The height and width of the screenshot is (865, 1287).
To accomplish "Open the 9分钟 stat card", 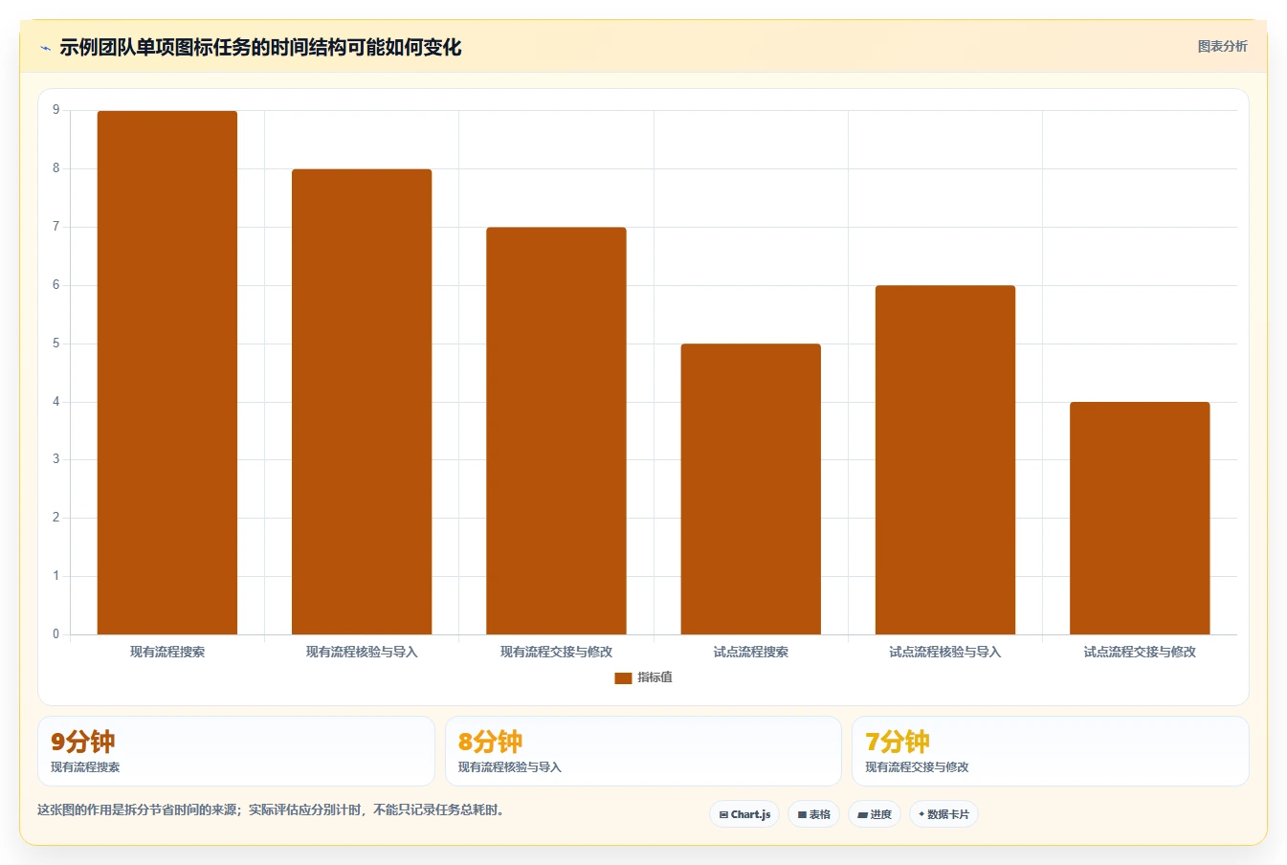I will (236, 751).
